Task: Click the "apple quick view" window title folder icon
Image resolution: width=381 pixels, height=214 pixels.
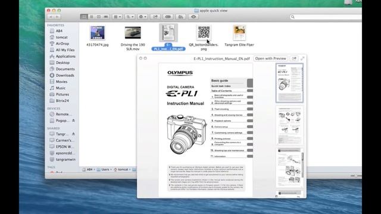Action: [196, 11]
